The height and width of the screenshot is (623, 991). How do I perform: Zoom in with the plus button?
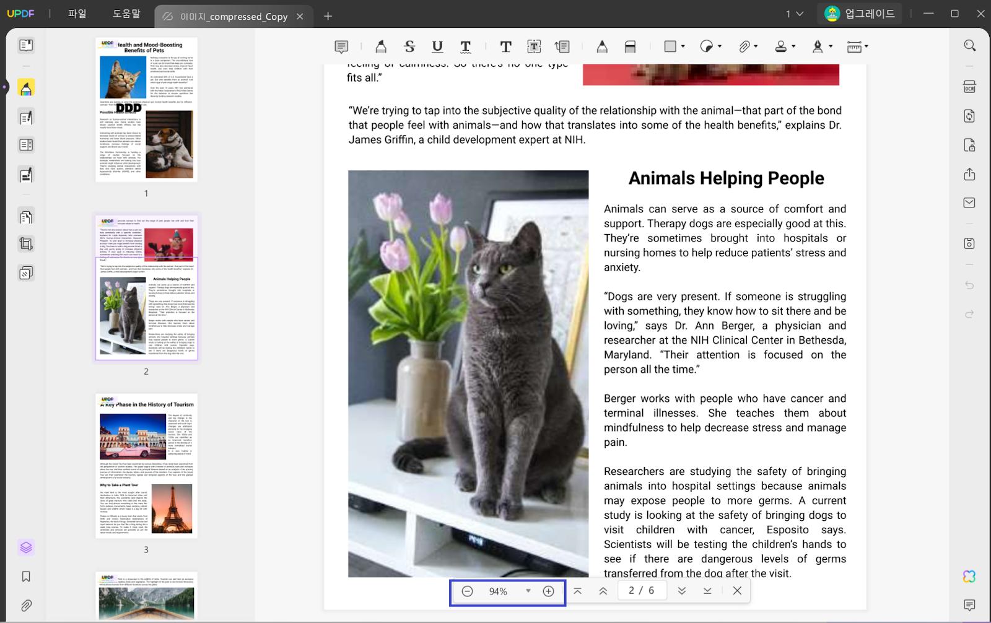pyautogui.click(x=548, y=591)
